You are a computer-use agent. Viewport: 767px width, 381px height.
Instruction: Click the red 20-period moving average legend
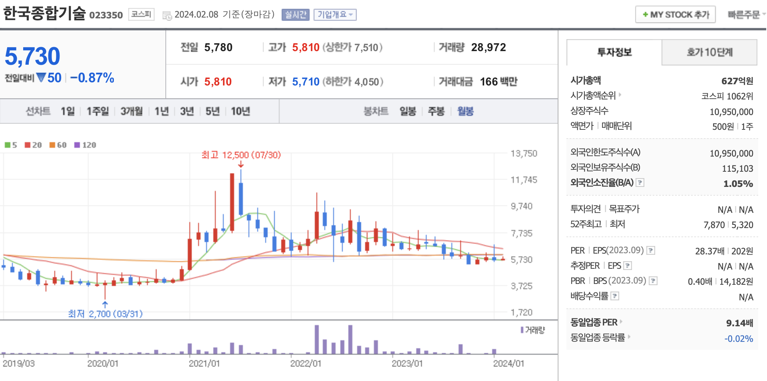(x=33, y=145)
